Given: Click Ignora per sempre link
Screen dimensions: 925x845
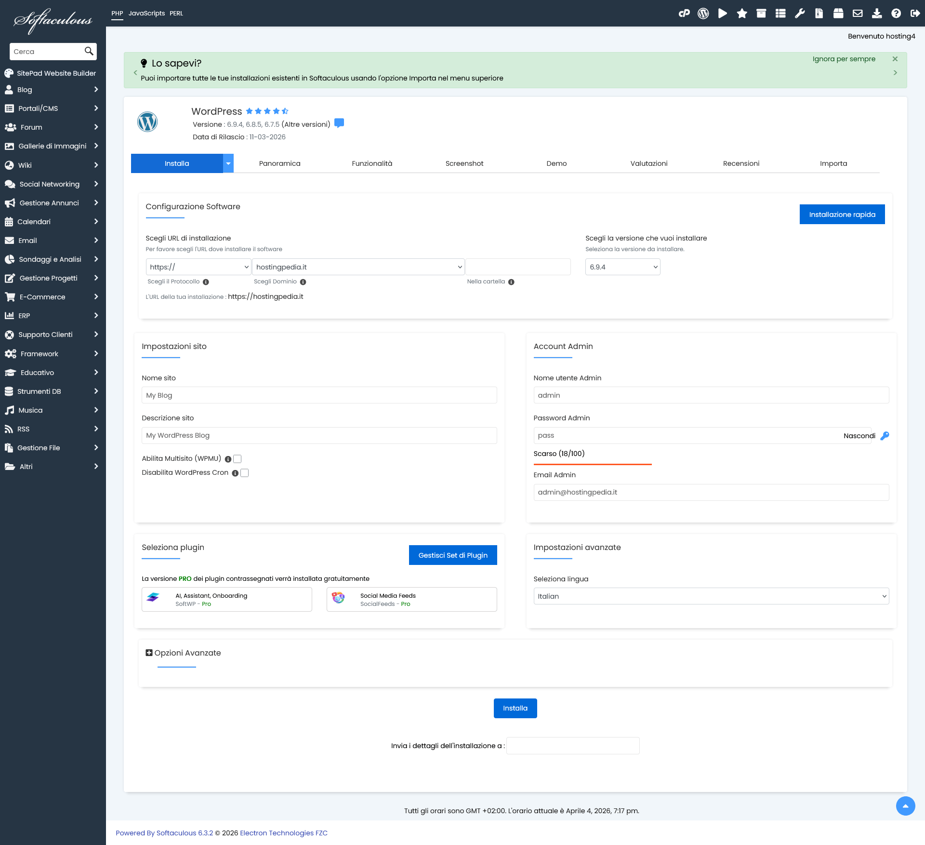Looking at the screenshot, I should 844,59.
